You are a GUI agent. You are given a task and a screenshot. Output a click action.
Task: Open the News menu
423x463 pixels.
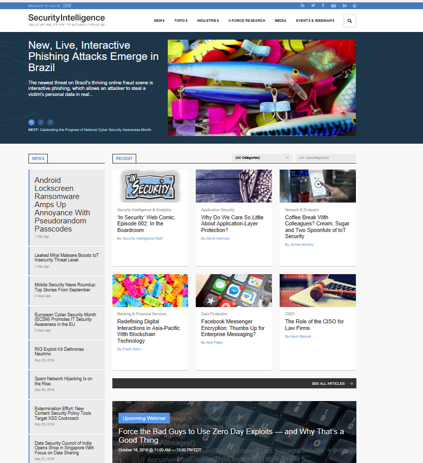tap(159, 21)
